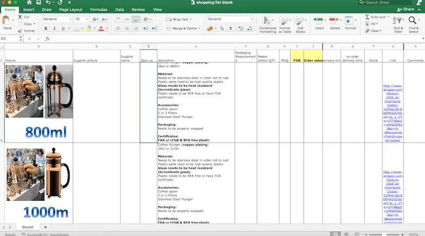Toggle underline formatting
Image resolution: width=425 pixels, height=236 pixels.
tap(63, 28)
